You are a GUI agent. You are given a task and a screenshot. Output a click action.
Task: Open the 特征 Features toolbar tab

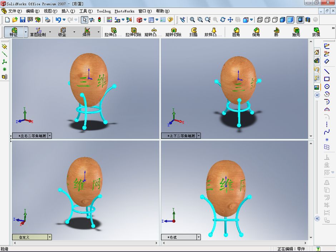[x=14, y=32]
